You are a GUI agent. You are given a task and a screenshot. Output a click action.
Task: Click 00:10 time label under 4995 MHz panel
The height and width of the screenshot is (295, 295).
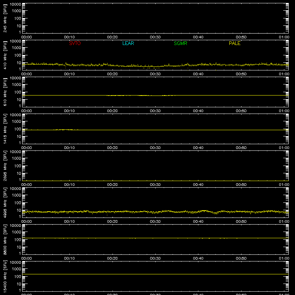pyautogui.click(x=69, y=222)
